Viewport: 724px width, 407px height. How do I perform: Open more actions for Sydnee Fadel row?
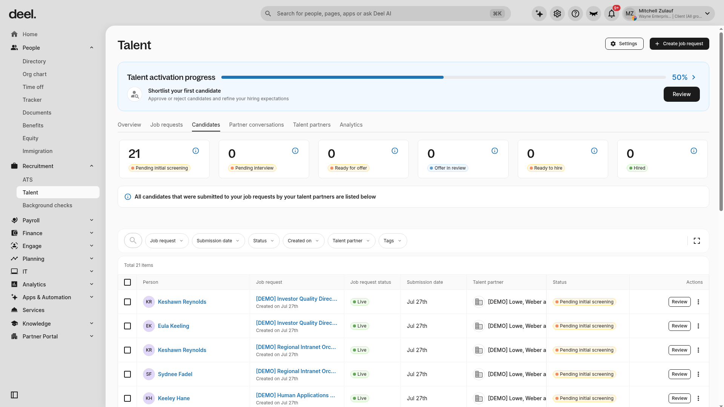pyautogui.click(x=698, y=374)
